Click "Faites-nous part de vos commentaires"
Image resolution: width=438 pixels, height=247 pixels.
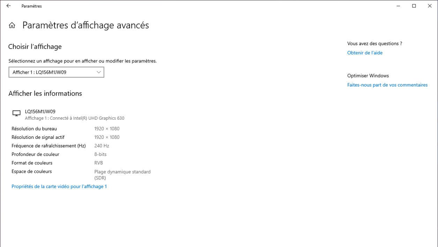(387, 85)
